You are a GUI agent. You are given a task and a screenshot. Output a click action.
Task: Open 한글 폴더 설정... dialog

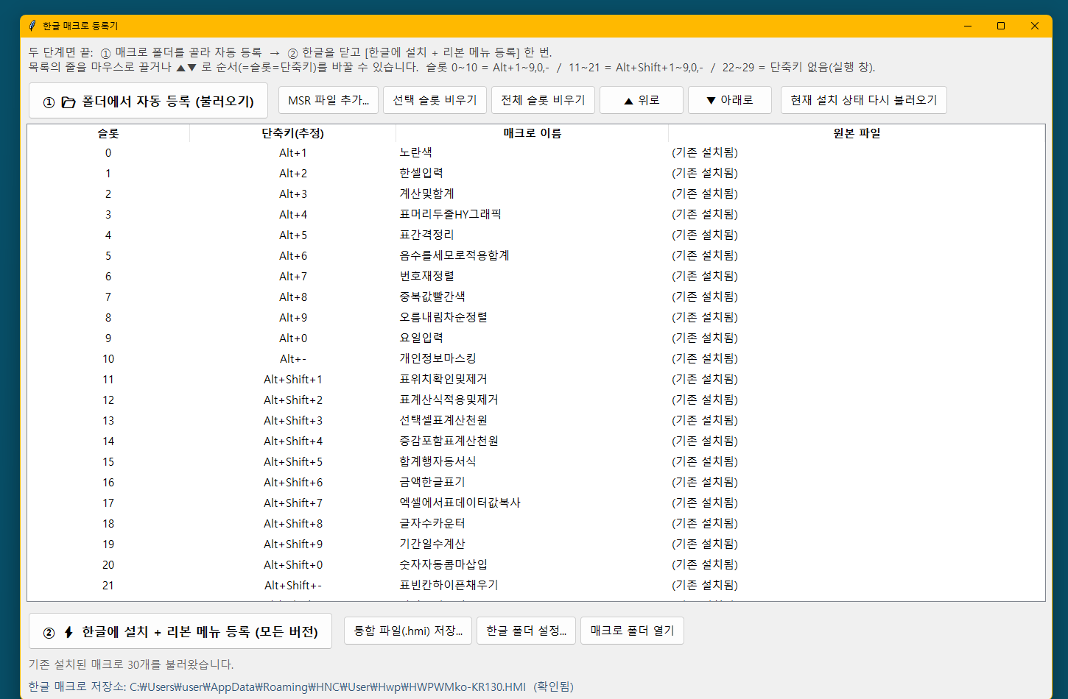527,631
